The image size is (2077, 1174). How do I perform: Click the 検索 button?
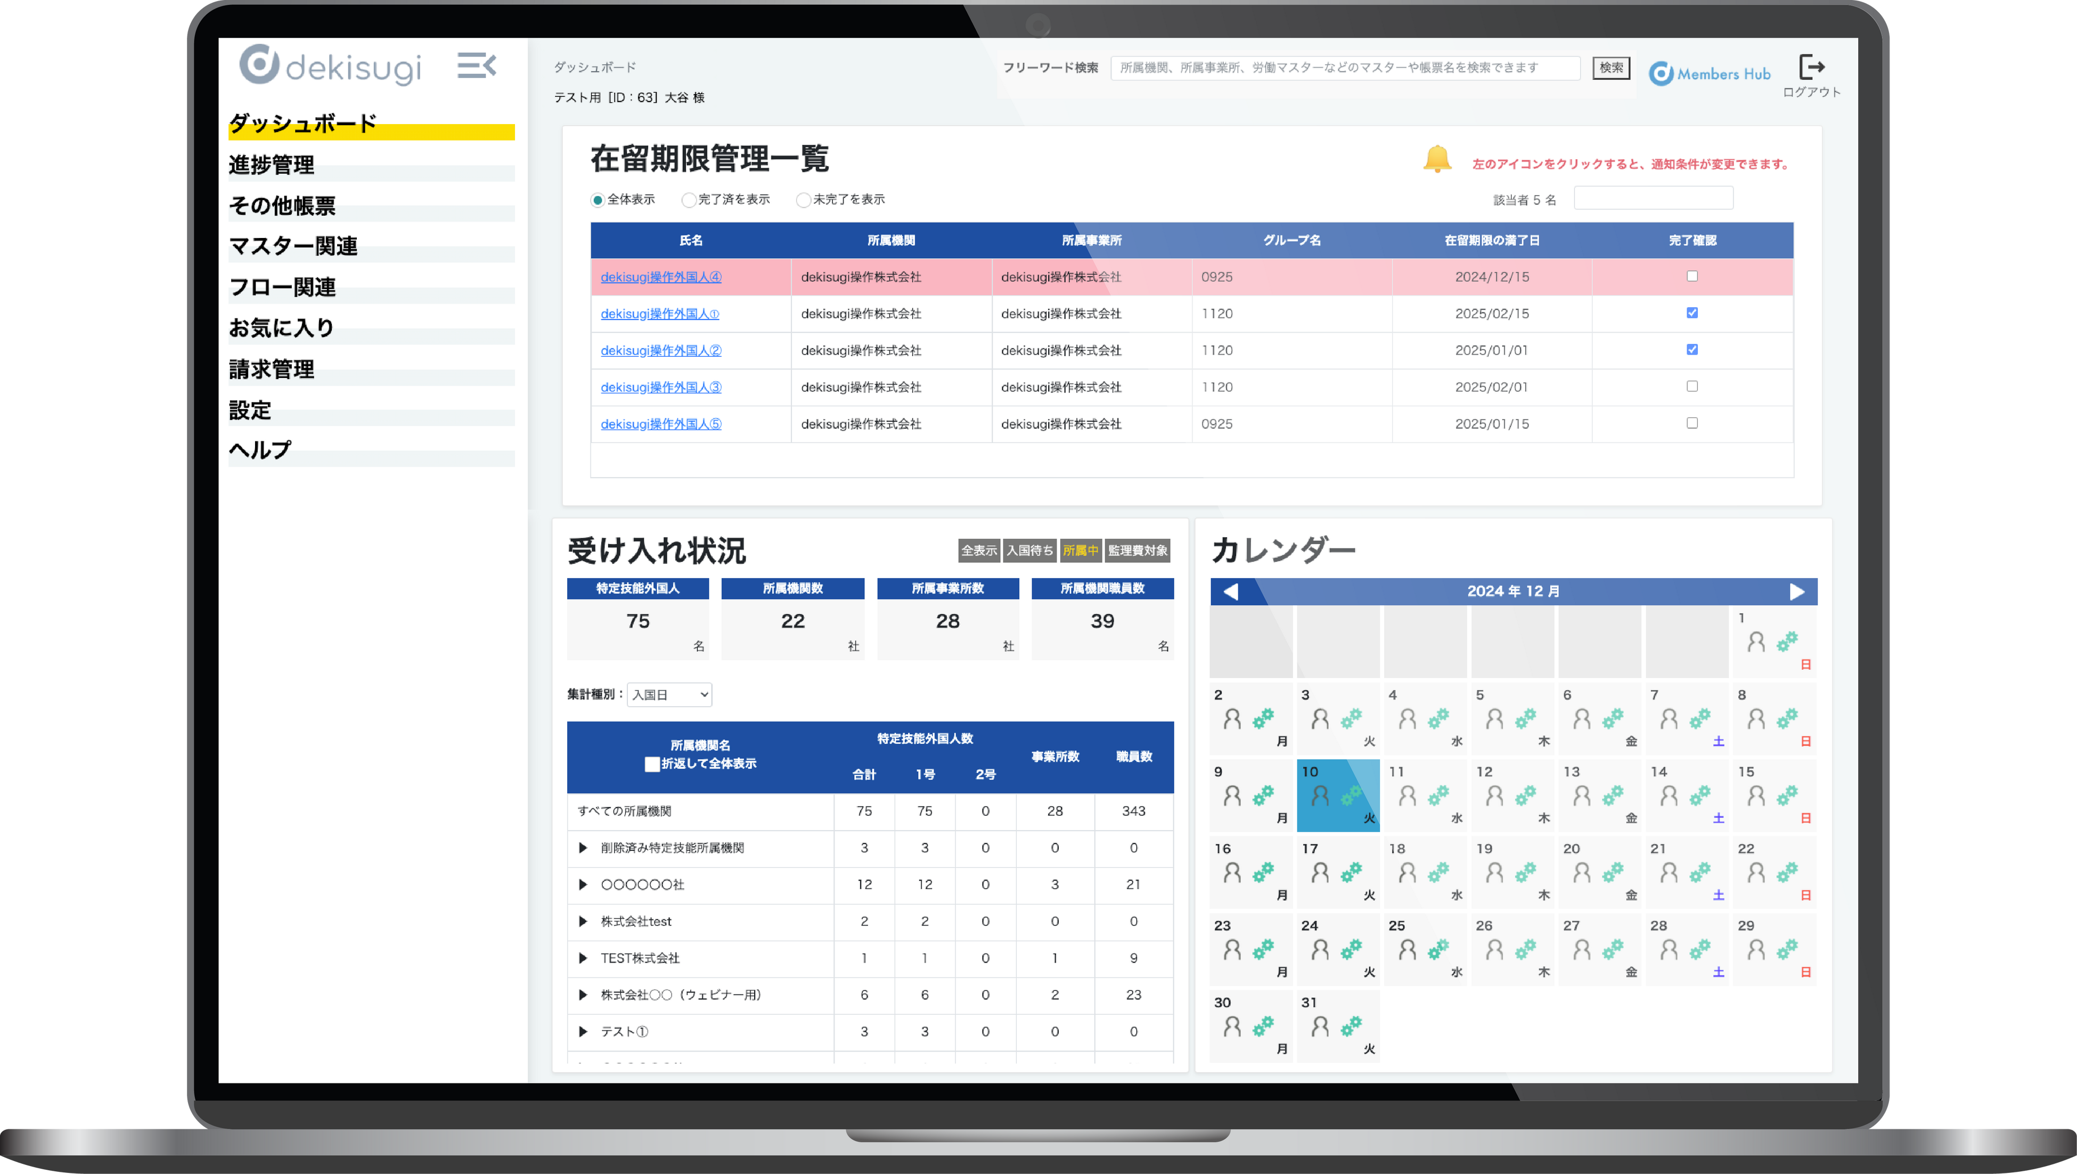pyautogui.click(x=1611, y=68)
